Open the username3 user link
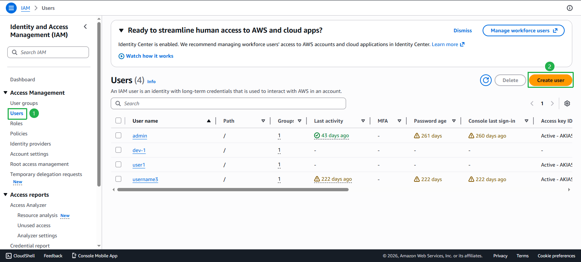Viewport: 581px width, 262px height. (x=145, y=179)
